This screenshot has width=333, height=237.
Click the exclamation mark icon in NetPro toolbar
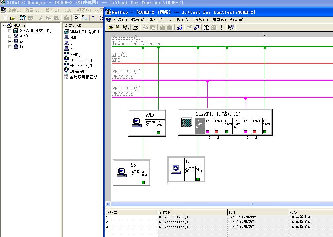221,27
